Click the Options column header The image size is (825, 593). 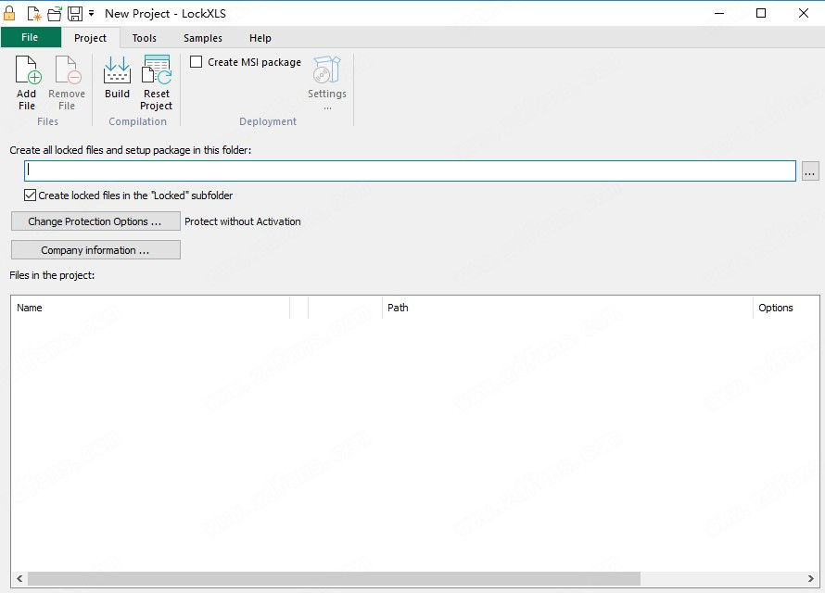click(x=786, y=308)
